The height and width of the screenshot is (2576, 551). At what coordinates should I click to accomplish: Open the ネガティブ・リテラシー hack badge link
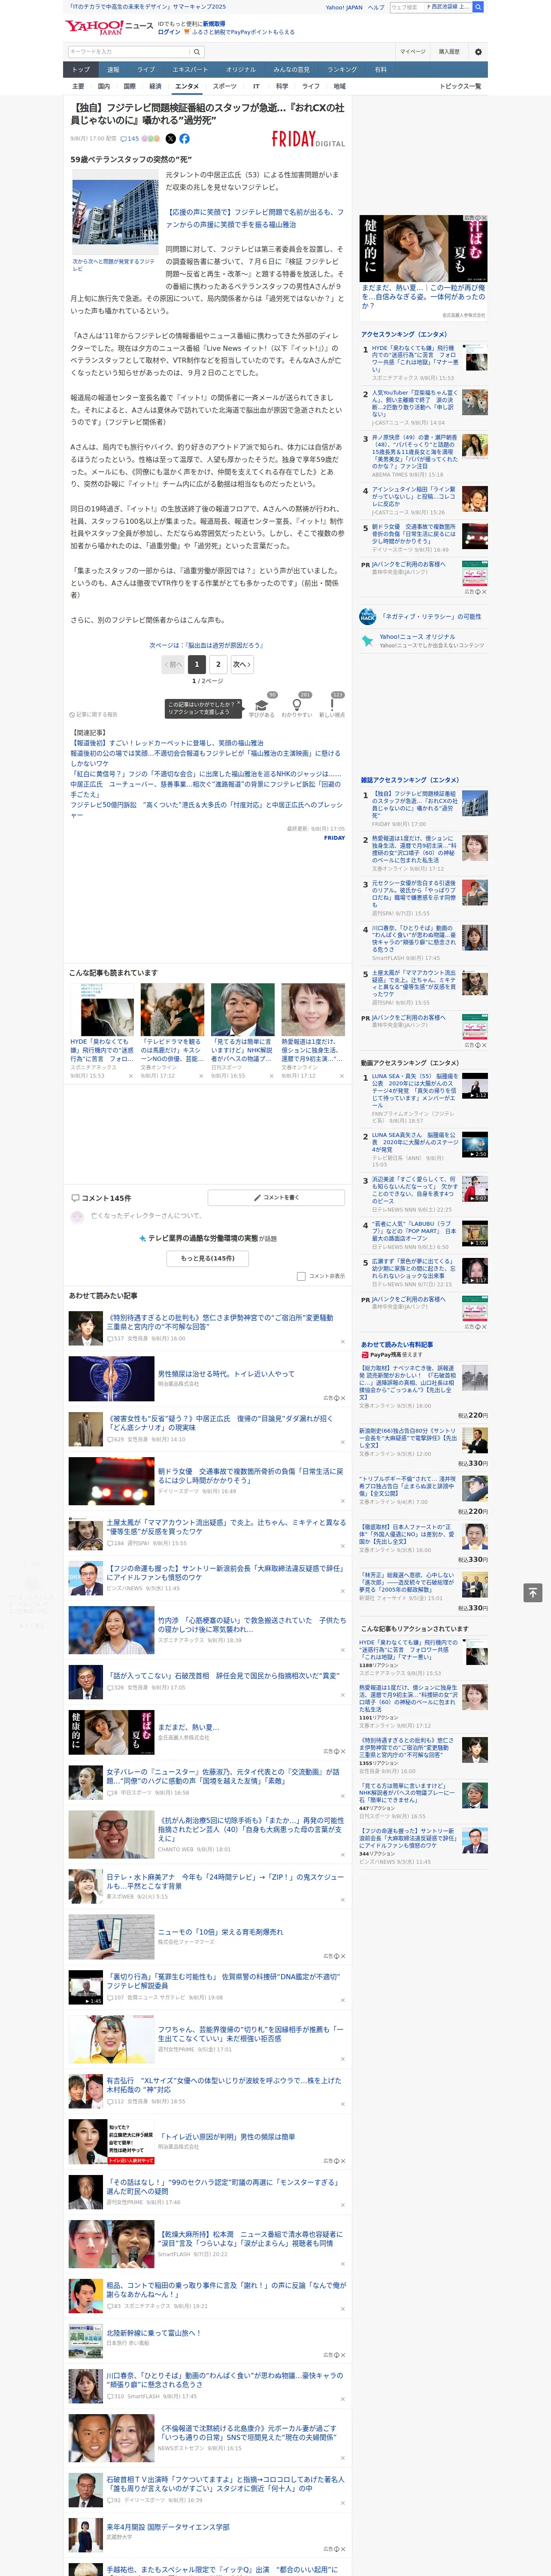point(420,617)
